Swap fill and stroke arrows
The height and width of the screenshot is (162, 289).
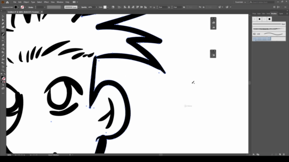[x=5, y=74]
